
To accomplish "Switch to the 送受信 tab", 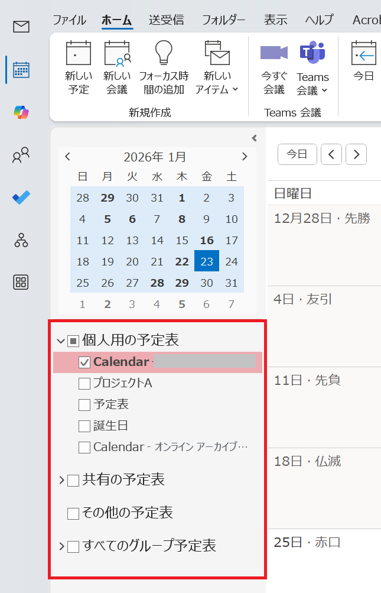I will coord(167,20).
